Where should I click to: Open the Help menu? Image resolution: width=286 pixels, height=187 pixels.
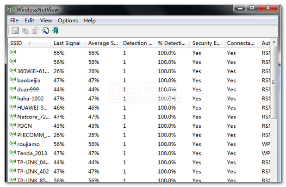90,20
